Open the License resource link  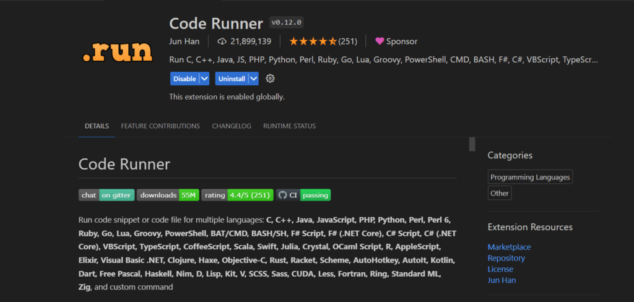click(x=500, y=269)
